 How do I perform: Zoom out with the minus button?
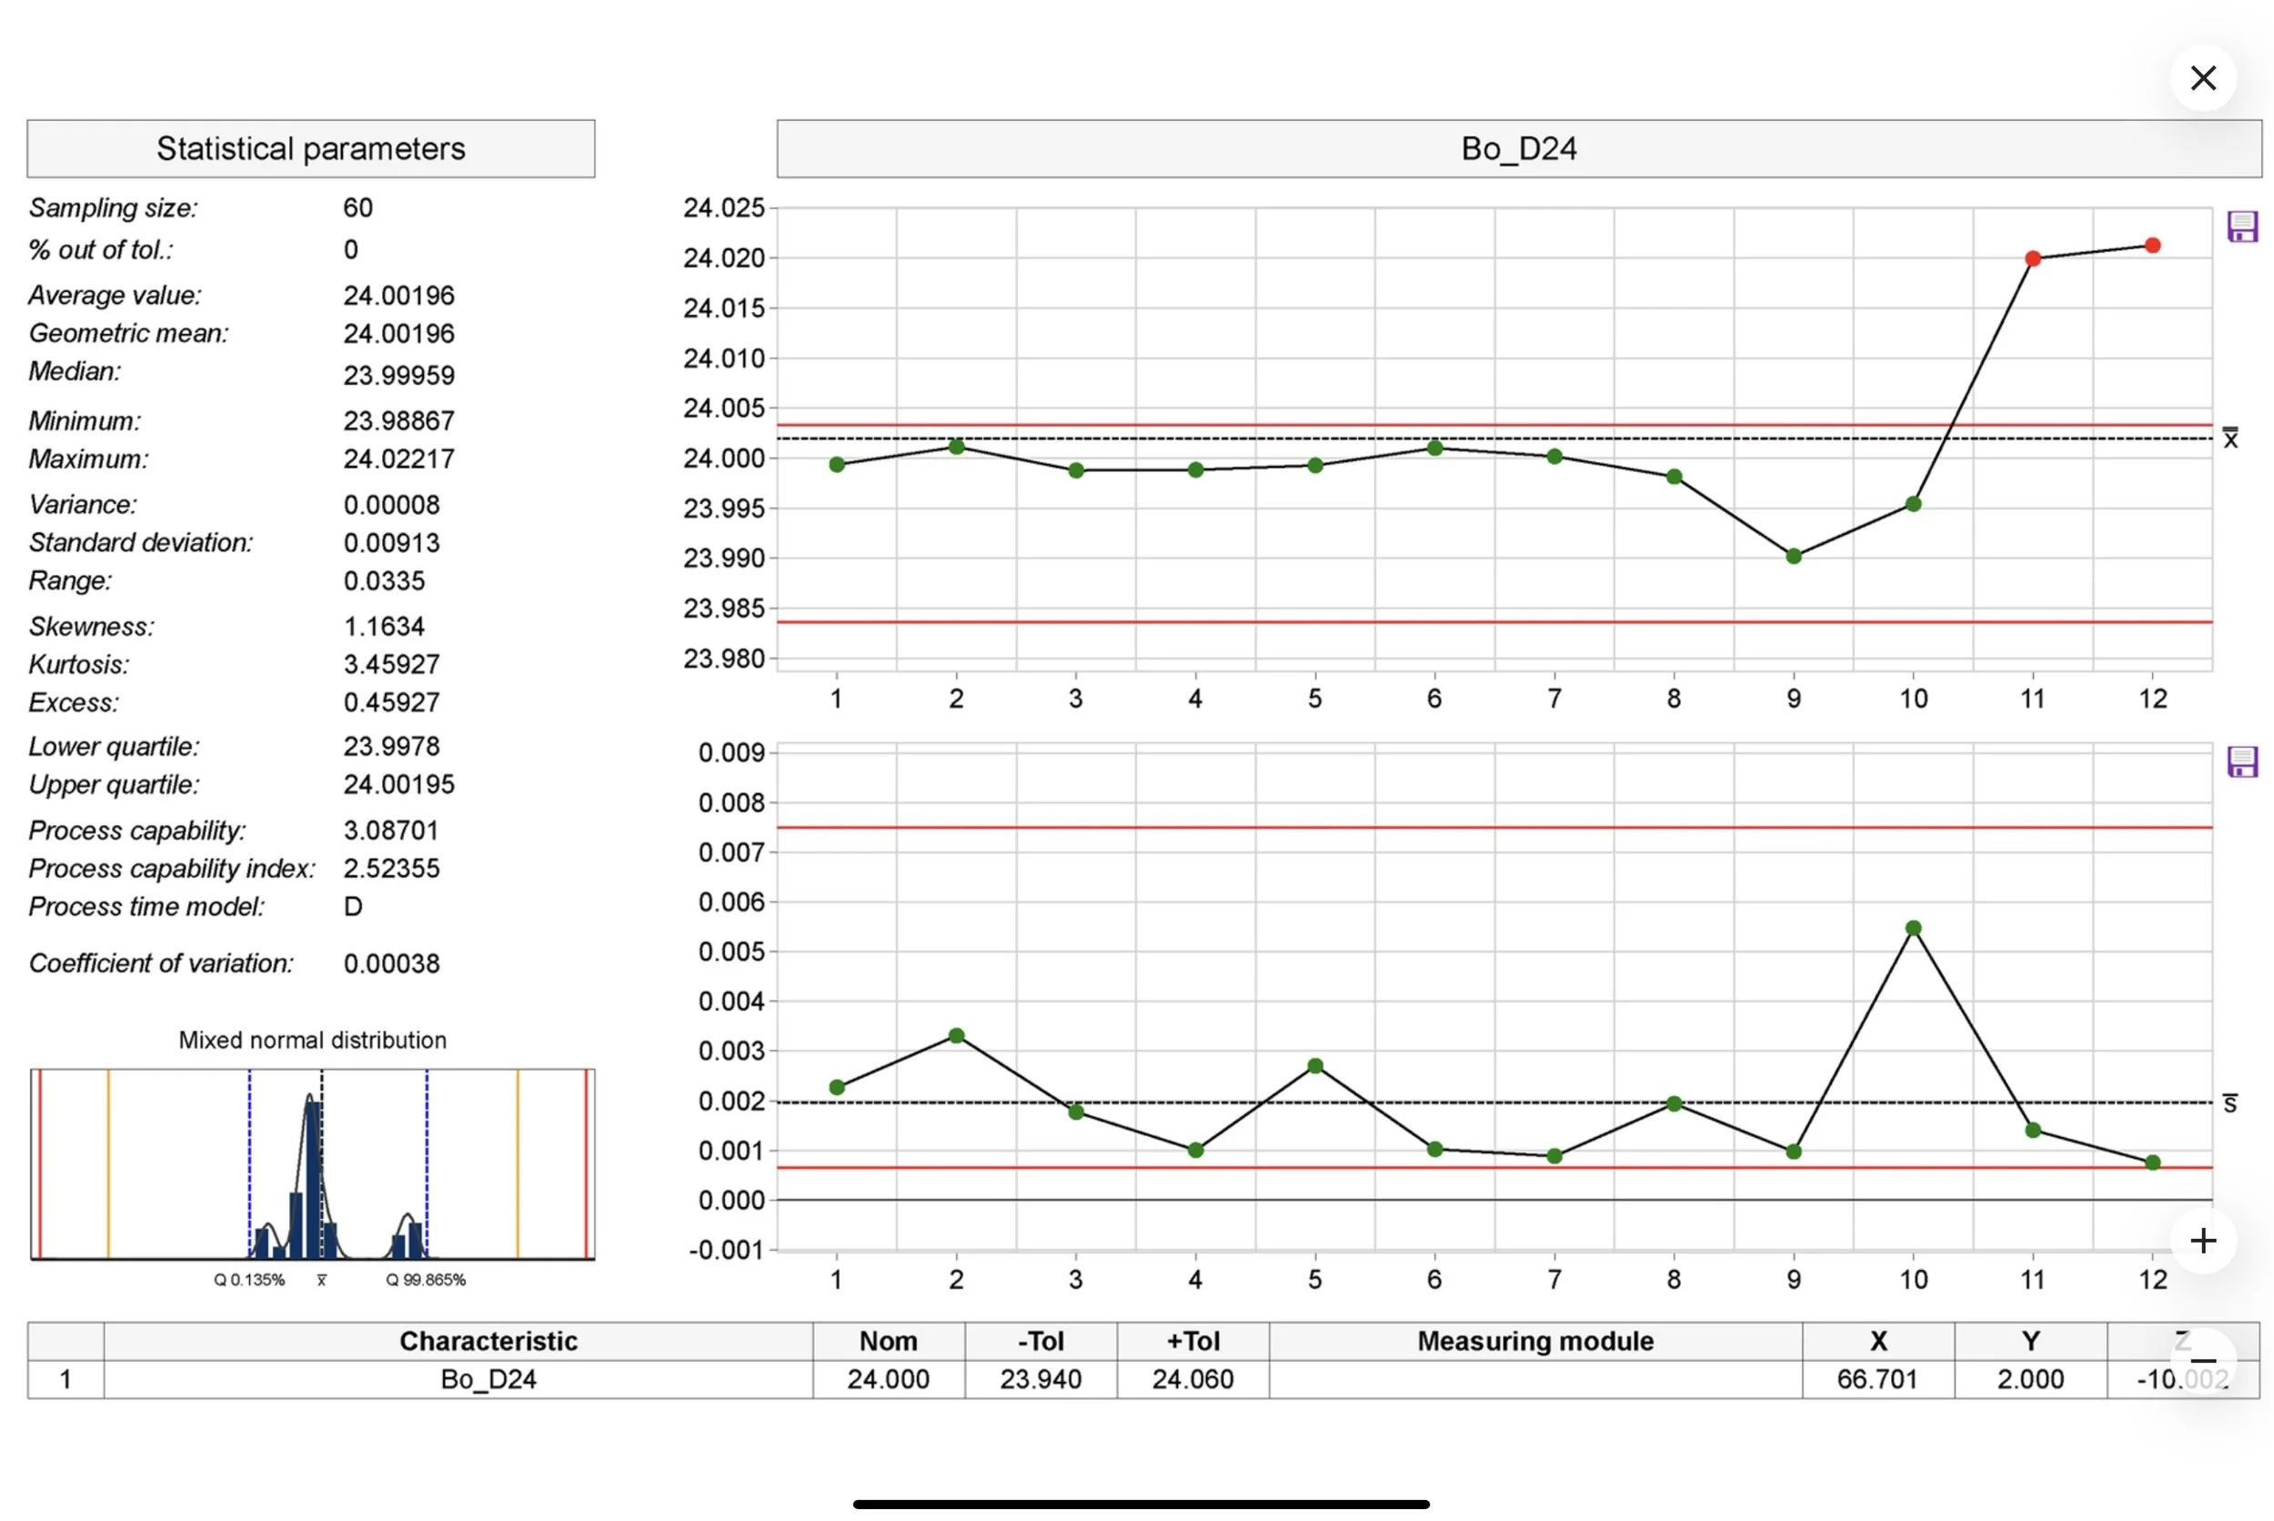coord(2202,1361)
